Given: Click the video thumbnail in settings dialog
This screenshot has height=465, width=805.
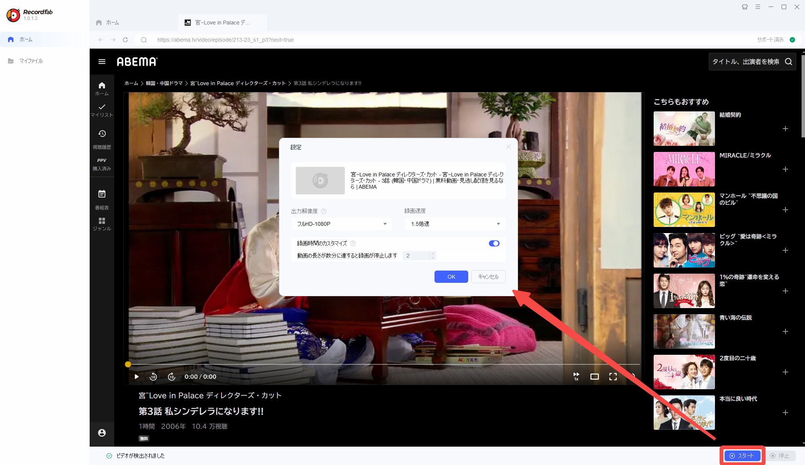Looking at the screenshot, I should click(x=320, y=181).
